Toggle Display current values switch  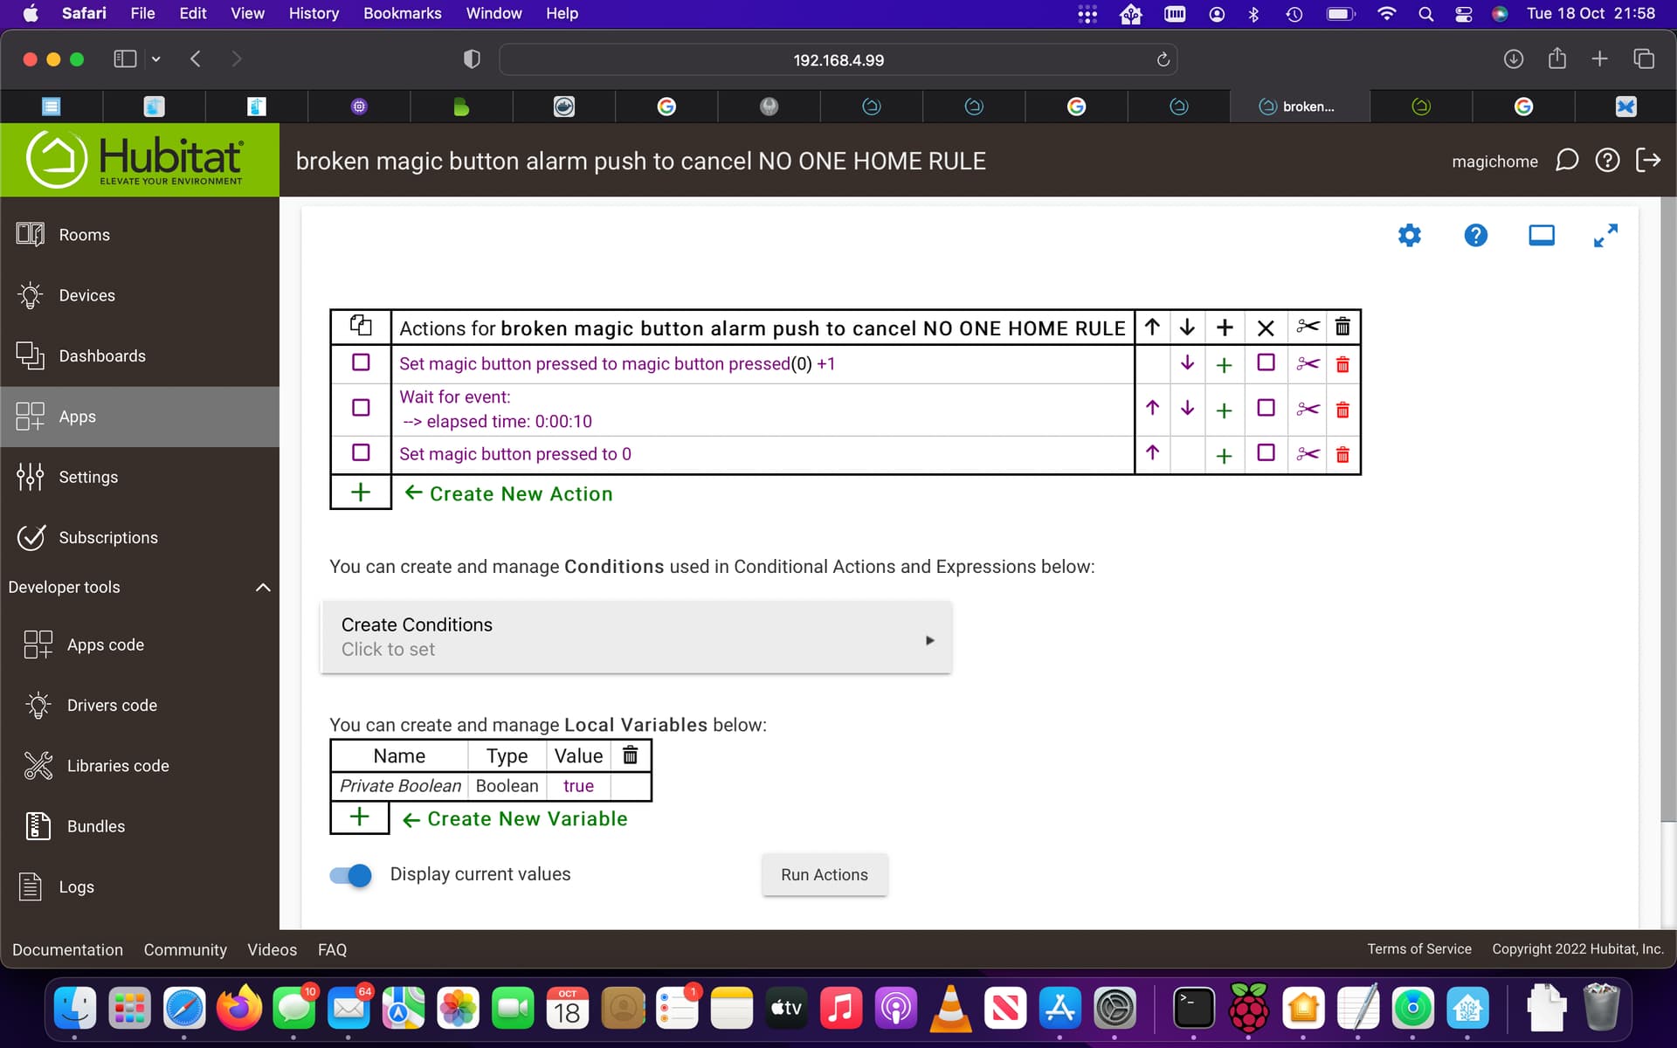click(x=351, y=875)
